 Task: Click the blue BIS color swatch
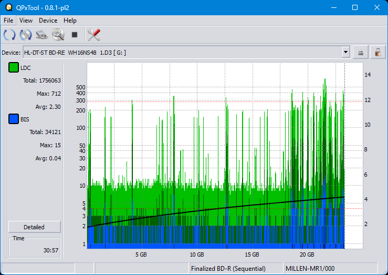(14, 119)
